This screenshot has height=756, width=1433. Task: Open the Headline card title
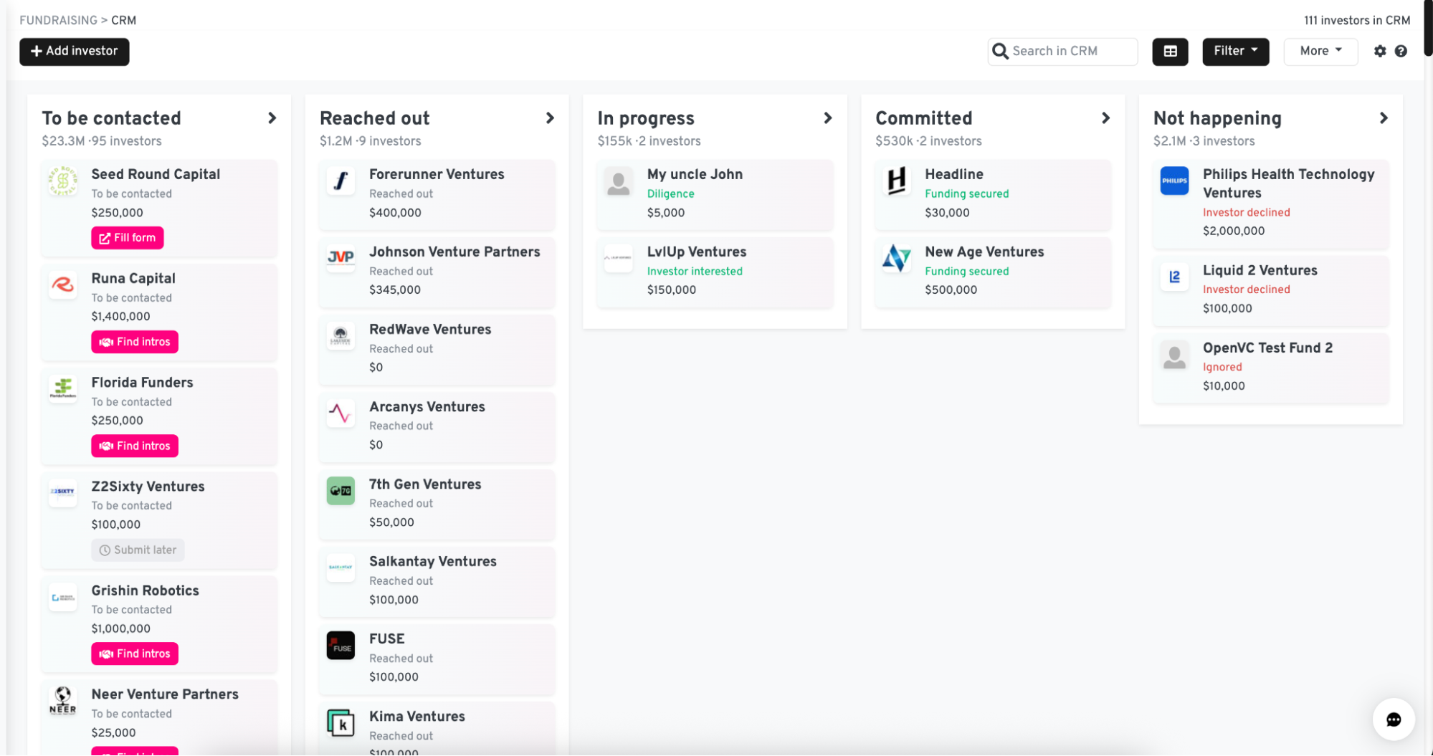(954, 174)
